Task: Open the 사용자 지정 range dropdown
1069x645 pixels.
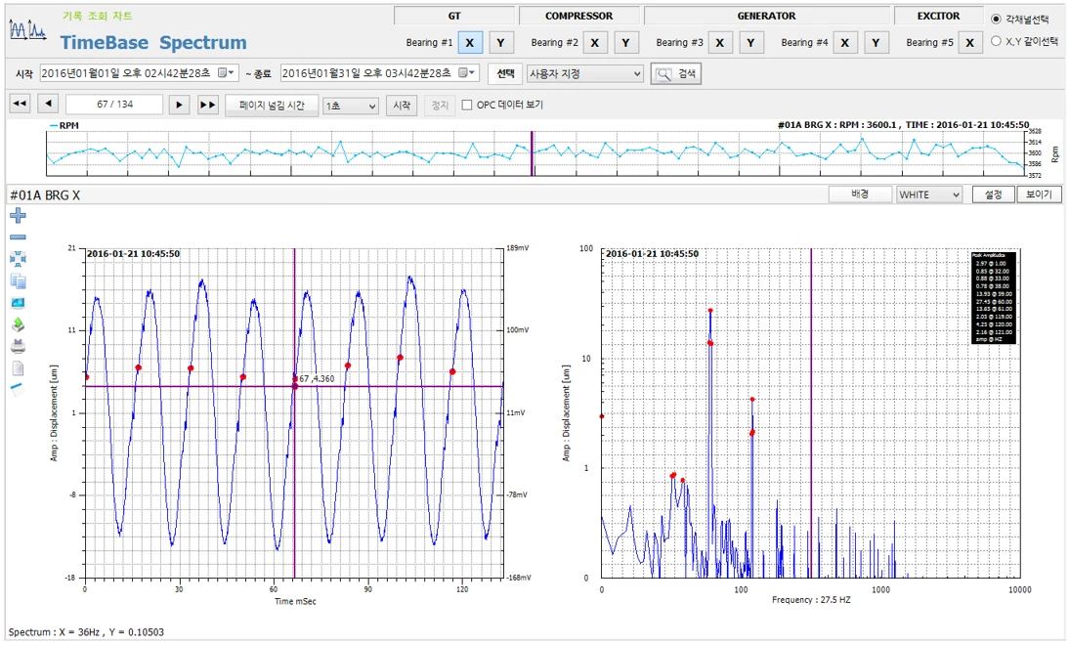Action: [585, 73]
